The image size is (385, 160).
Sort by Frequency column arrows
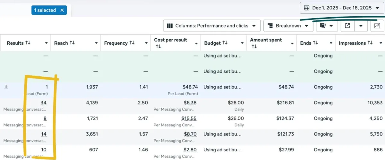[132, 43]
